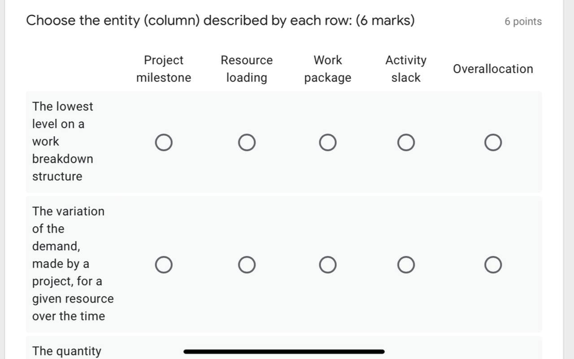Select Resource loading for the lowest level row
The width and height of the screenshot is (574, 359).
click(x=246, y=142)
